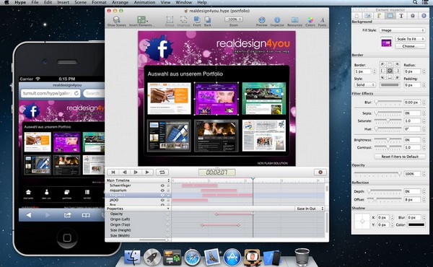Switch to Element inspector tab icon
Screen dimensions: 433x267
coord(390,16)
